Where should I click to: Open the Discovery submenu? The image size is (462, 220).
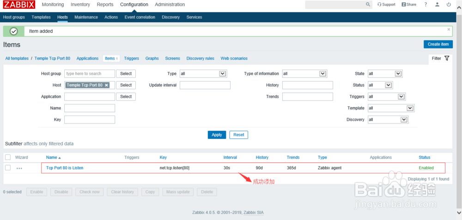pos(170,17)
